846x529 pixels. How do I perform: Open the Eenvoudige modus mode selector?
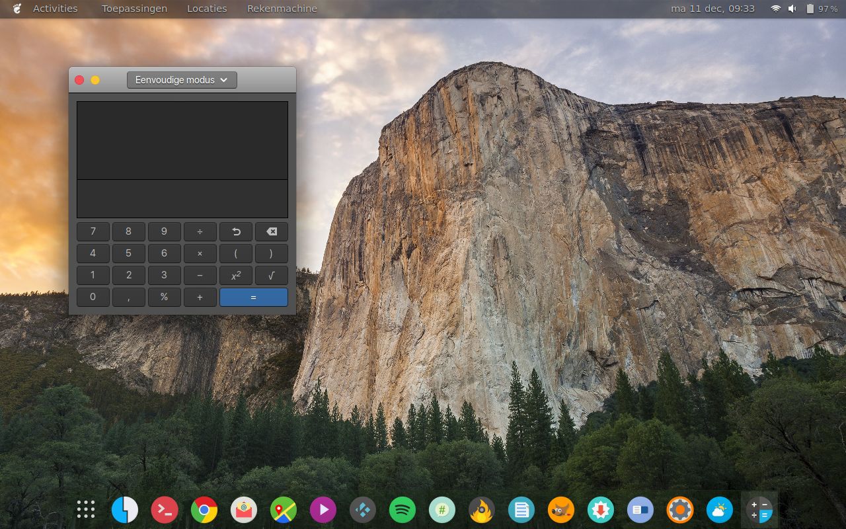tap(181, 79)
